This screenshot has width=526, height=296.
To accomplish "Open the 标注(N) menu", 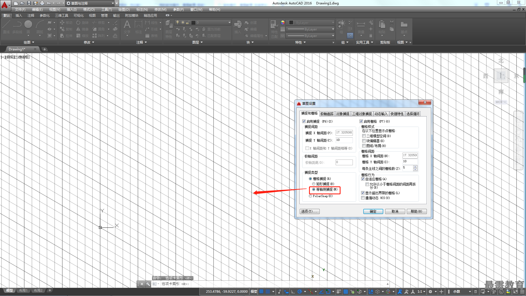I will (x=142, y=10).
